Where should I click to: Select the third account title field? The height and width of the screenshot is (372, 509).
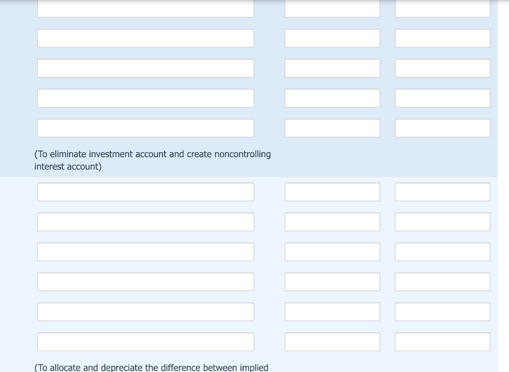coord(145,68)
